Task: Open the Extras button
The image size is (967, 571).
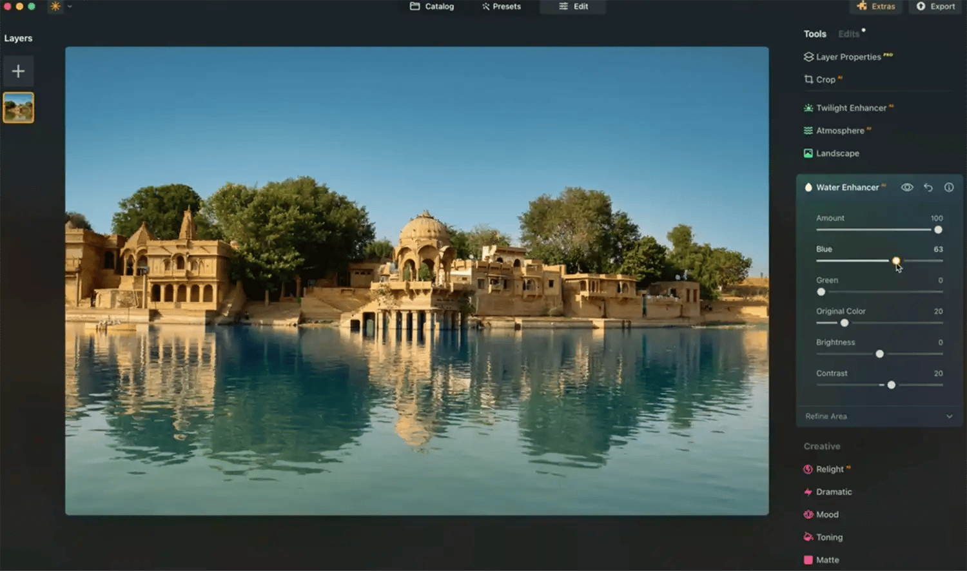Action: pos(875,6)
